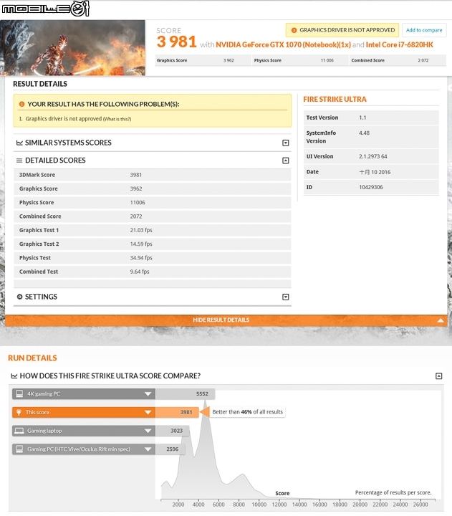
Task: Click the gear icon next to Settings
Action: [x=20, y=297]
